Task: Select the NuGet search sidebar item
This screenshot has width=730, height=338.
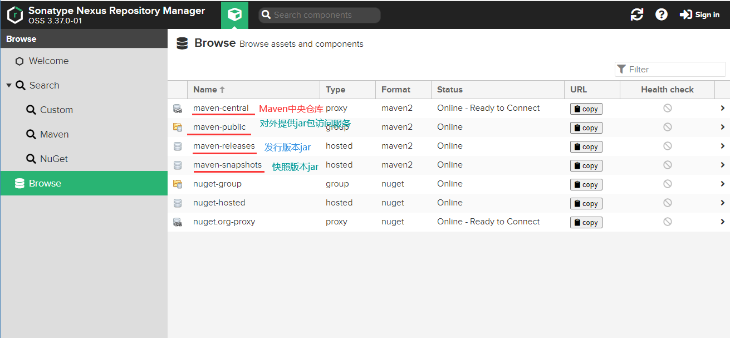Action: [53, 159]
